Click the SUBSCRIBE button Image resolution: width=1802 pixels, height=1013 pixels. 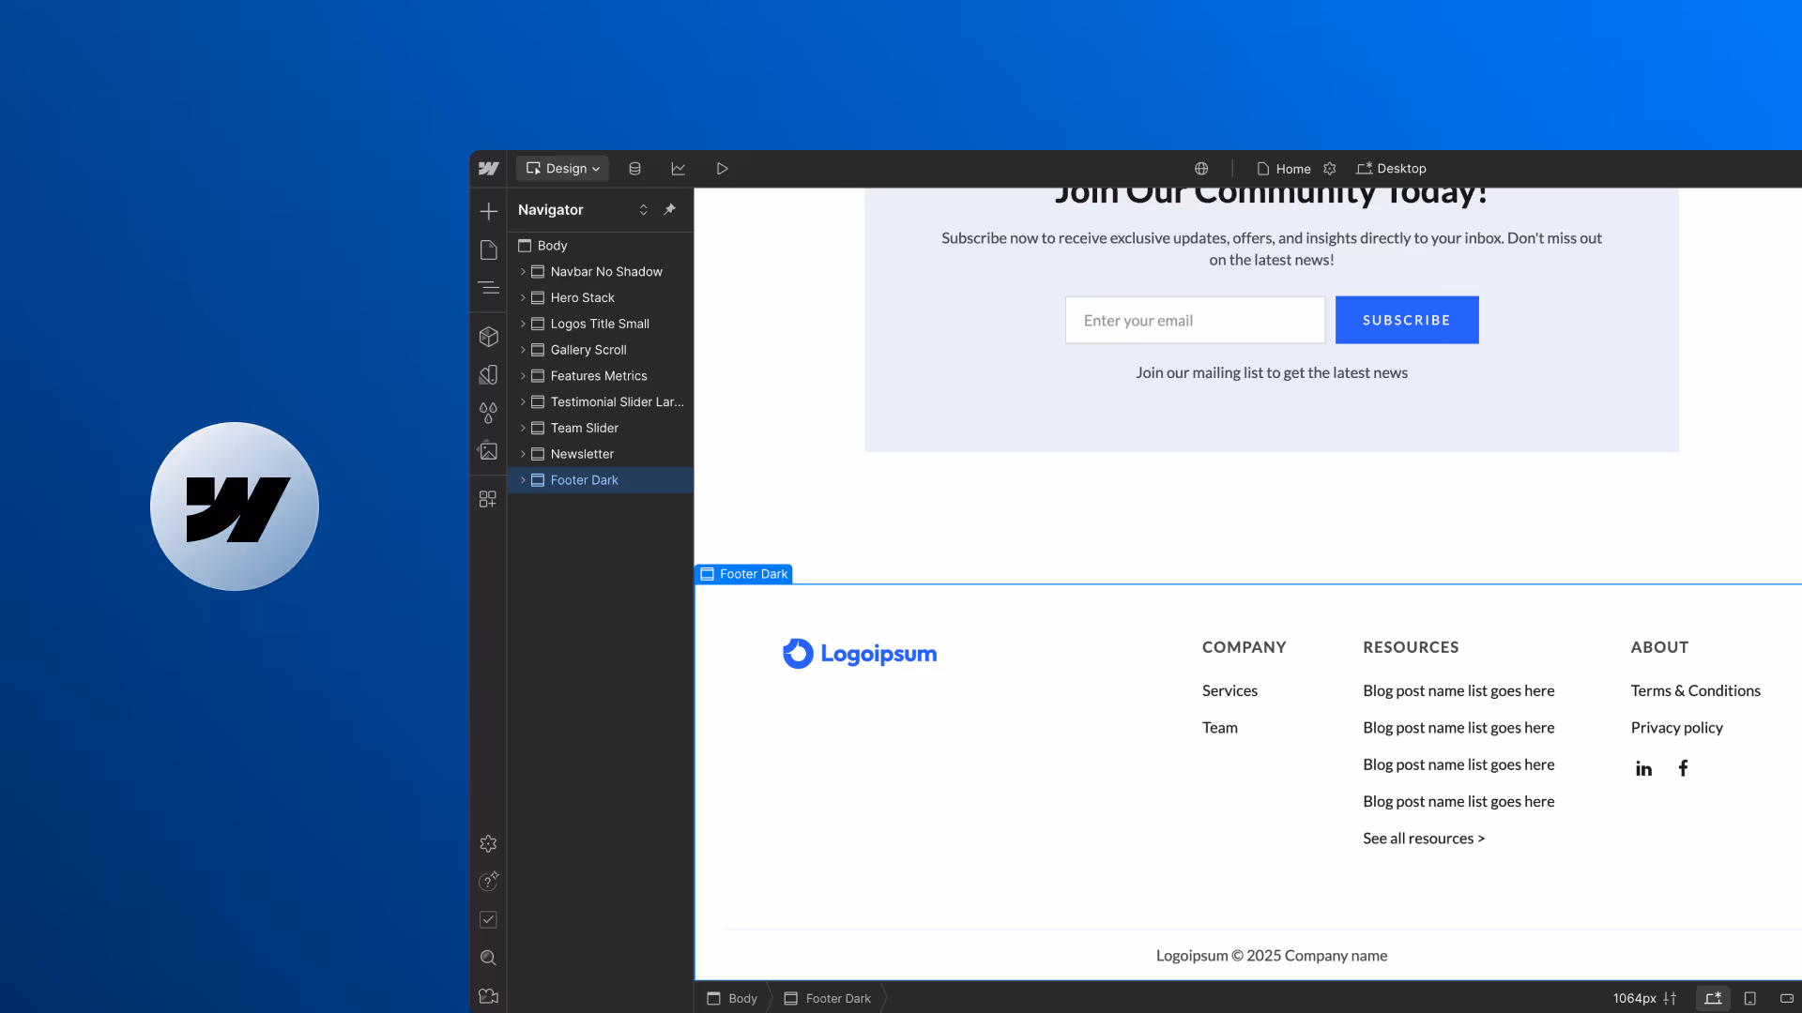point(1406,320)
